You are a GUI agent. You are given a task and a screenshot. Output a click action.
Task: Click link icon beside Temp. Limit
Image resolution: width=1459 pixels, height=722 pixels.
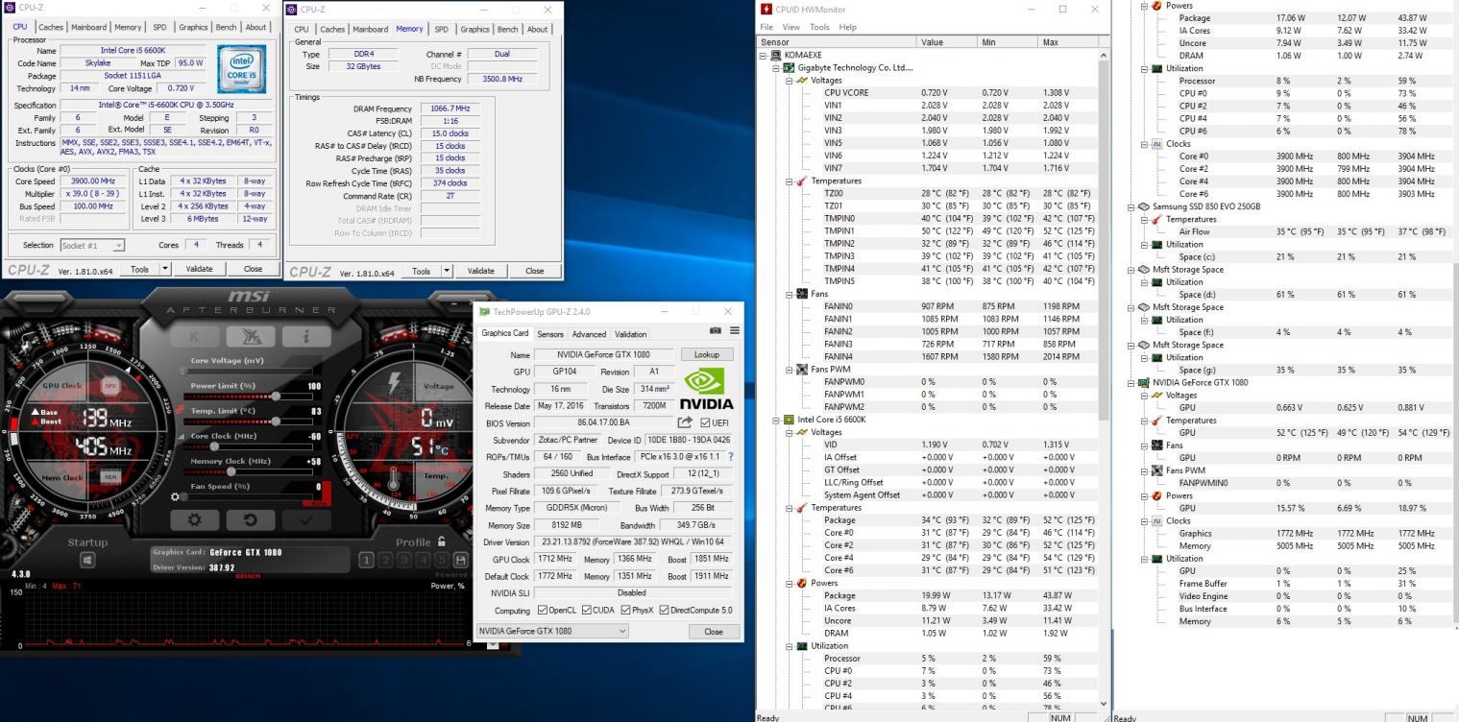(180, 410)
